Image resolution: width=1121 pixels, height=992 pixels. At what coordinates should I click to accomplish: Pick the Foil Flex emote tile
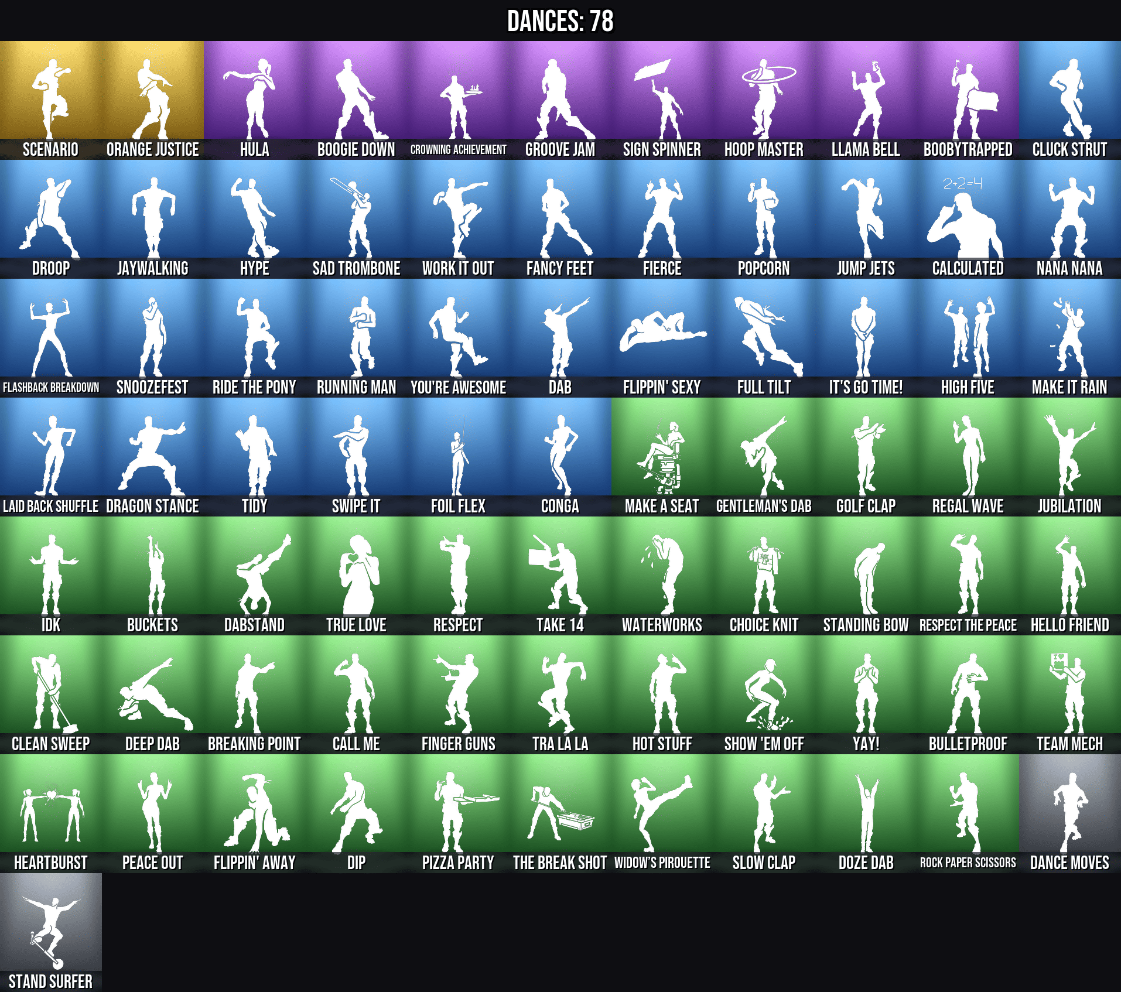coord(459,456)
